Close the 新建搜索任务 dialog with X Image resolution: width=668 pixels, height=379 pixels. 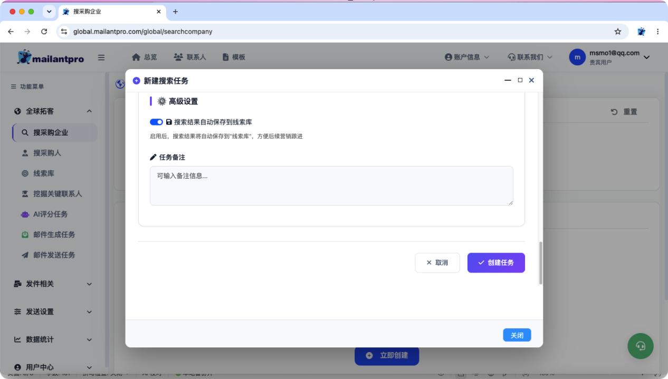[x=531, y=80]
